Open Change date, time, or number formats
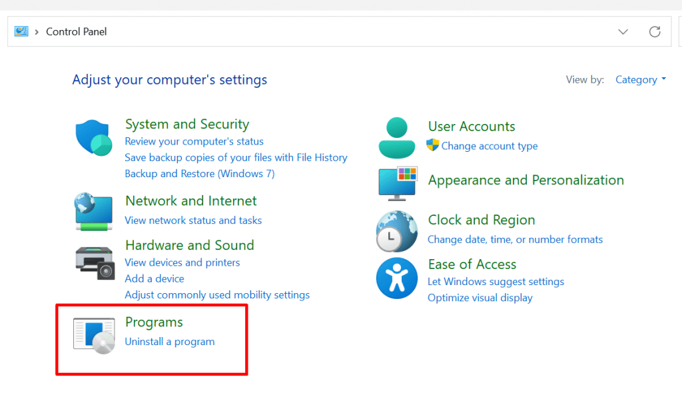 515,240
